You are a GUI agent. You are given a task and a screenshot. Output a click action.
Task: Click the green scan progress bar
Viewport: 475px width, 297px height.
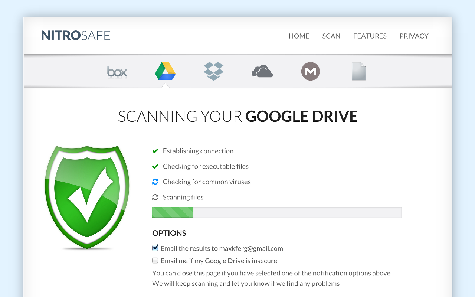pos(173,212)
